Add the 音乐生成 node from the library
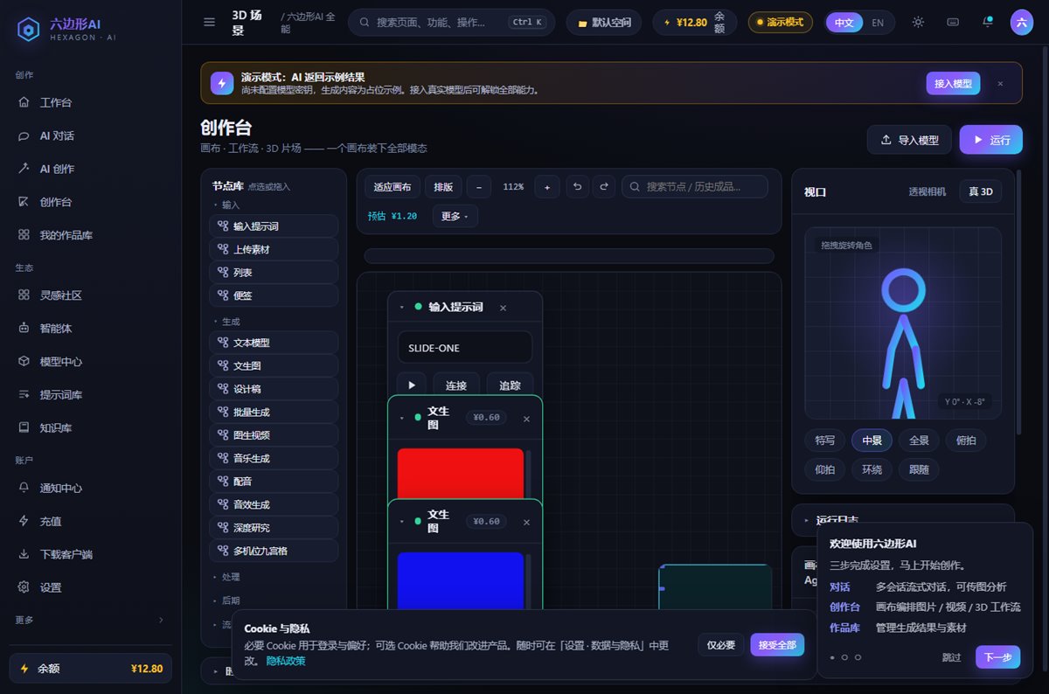 274,458
